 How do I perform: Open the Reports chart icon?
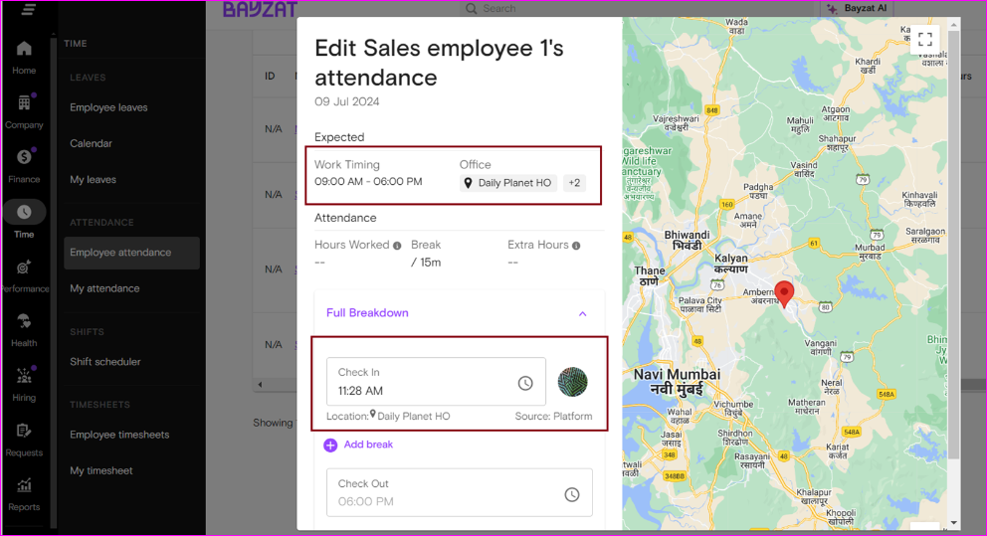pos(24,485)
